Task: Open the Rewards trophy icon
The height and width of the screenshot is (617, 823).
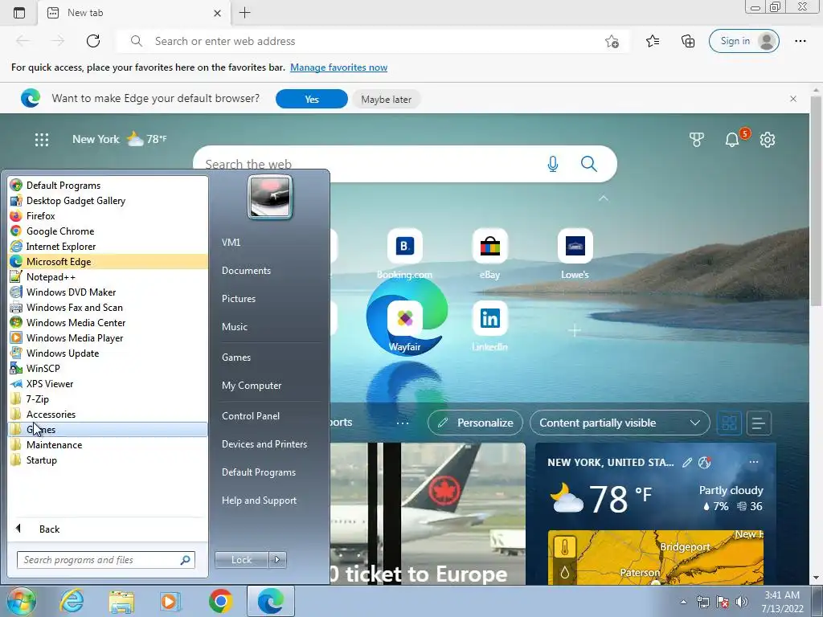Action: [x=697, y=140]
